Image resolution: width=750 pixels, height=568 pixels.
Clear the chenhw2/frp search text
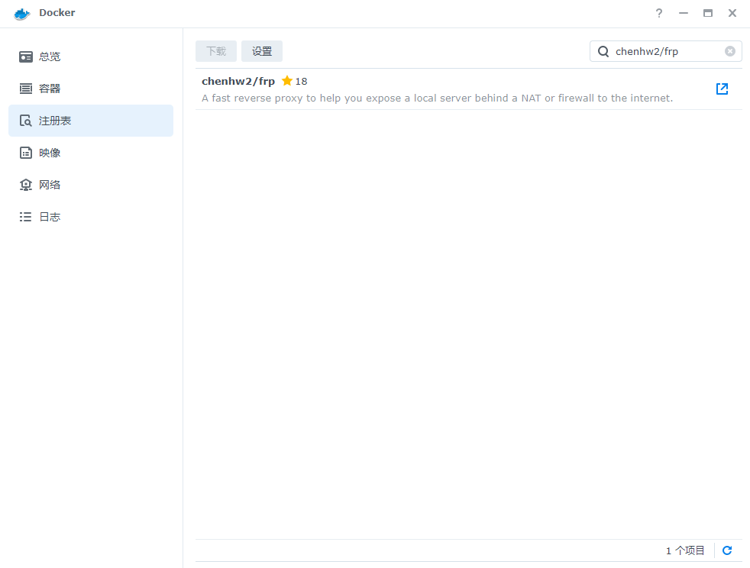click(x=730, y=51)
